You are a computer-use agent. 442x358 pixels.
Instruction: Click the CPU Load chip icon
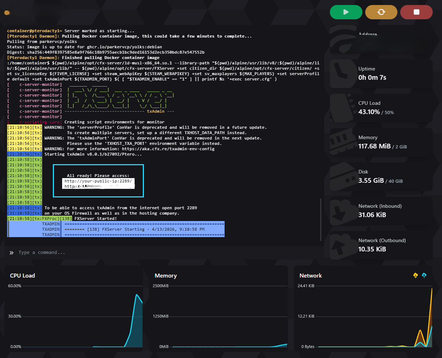point(340,107)
